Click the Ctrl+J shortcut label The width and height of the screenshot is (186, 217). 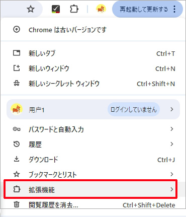(x=166, y=160)
